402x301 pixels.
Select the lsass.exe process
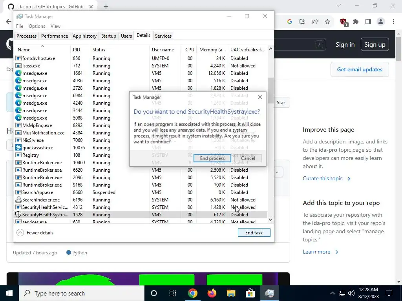(141, 66)
